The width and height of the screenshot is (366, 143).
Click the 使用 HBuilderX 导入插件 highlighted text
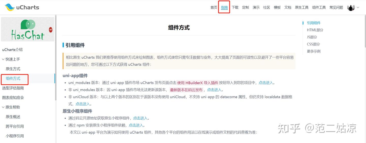point(198,83)
